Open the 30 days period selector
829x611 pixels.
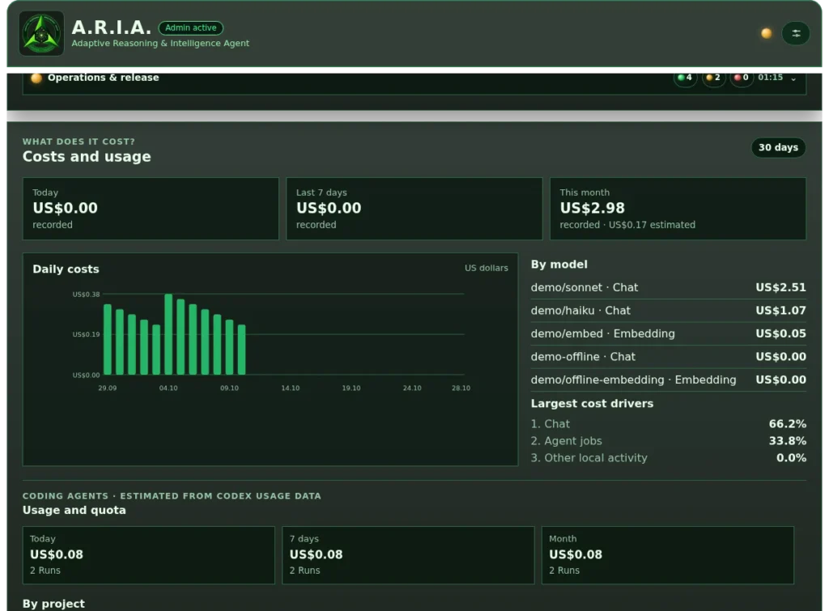778,147
